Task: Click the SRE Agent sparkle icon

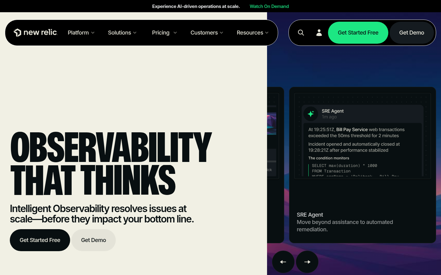Action: [x=311, y=114]
